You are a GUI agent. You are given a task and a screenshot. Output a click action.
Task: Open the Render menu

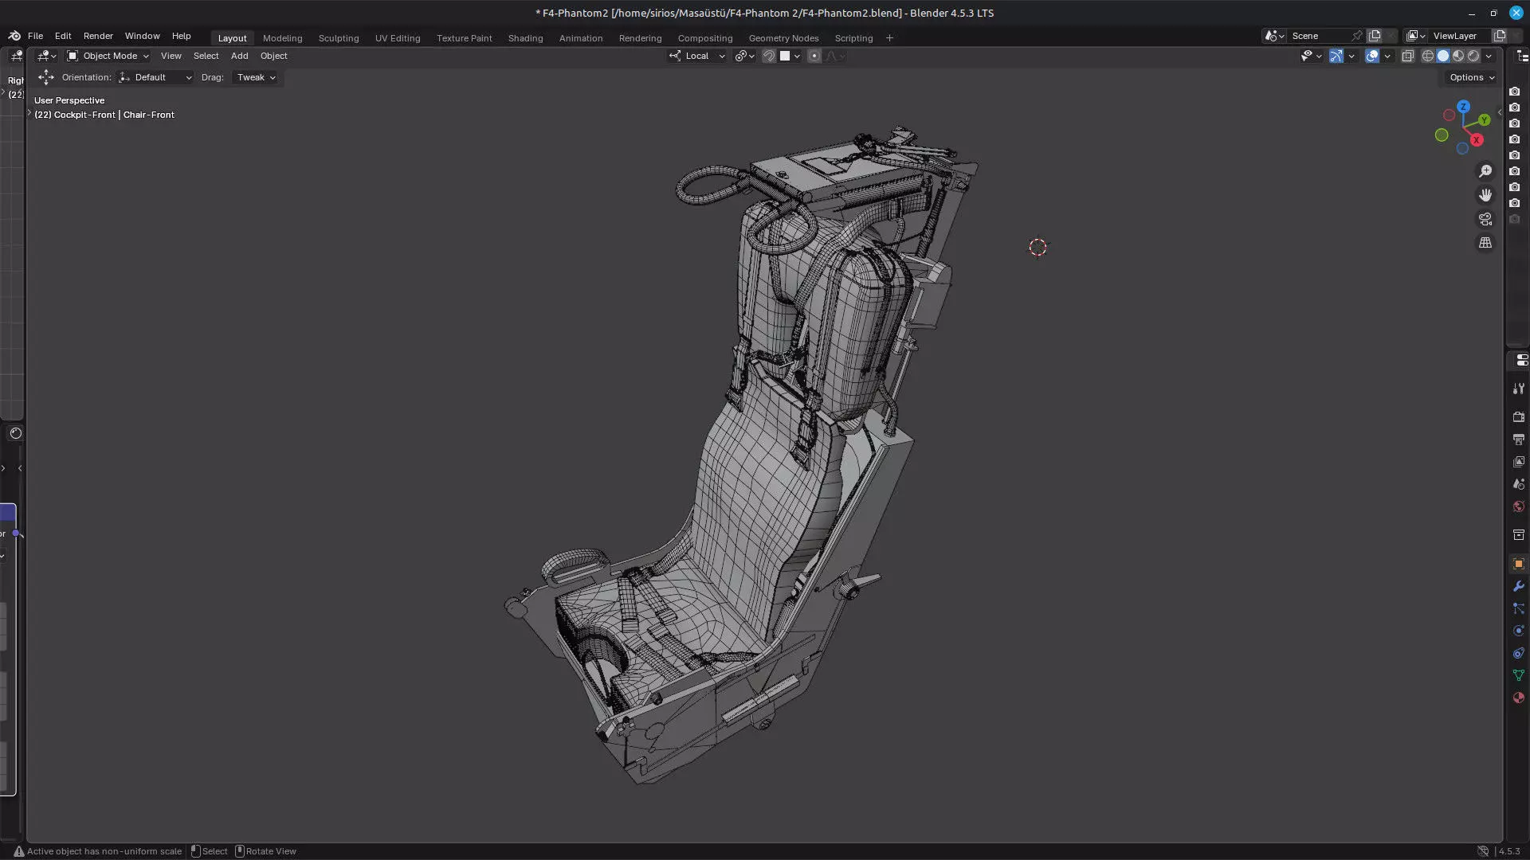pyautogui.click(x=98, y=36)
